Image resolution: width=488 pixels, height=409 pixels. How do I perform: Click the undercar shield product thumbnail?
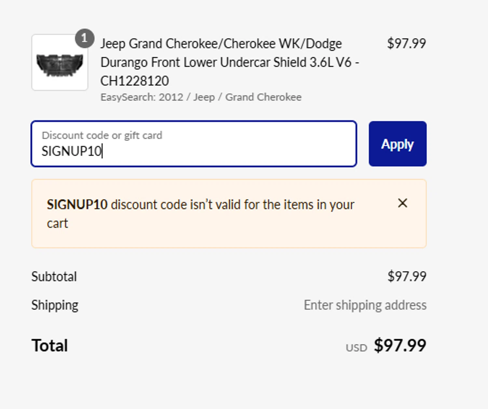coord(60,63)
